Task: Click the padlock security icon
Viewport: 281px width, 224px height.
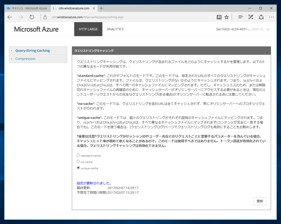Action: (x=45, y=17)
